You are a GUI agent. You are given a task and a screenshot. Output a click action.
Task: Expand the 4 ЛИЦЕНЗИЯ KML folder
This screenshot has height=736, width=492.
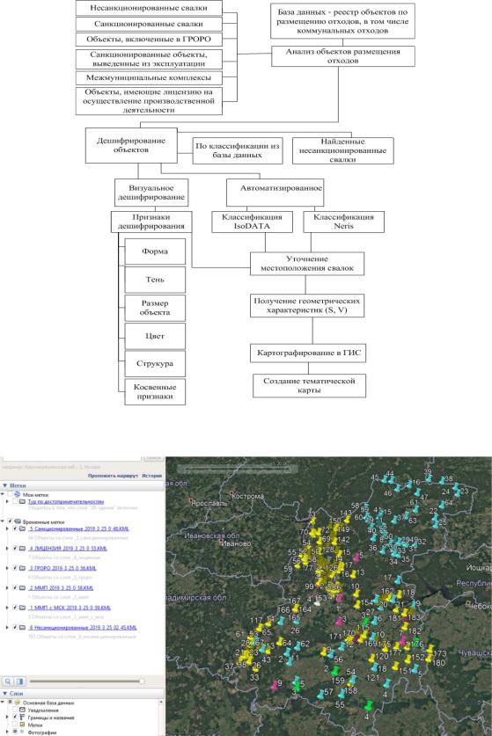8,548
